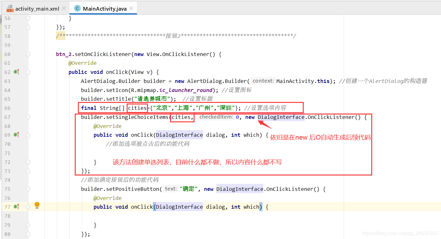Click the 按钮2 comment on line 58
The image size is (441, 239).
[173, 36]
